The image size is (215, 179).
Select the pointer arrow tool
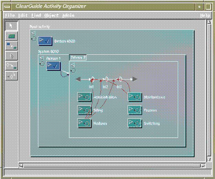coord(11,25)
